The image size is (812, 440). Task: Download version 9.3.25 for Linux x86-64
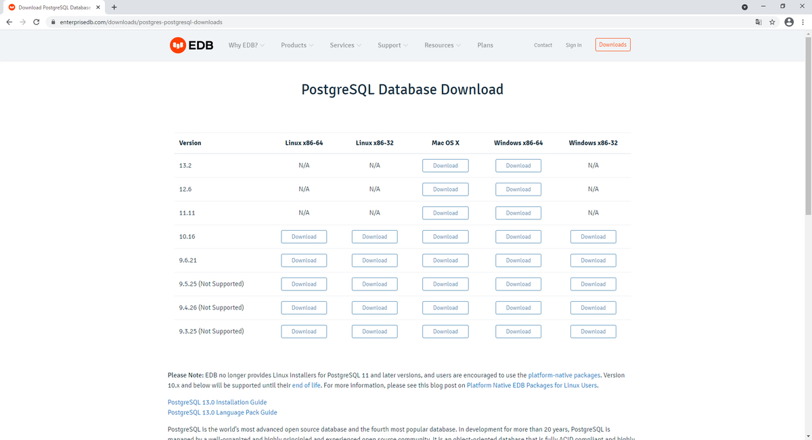pyautogui.click(x=304, y=332)
